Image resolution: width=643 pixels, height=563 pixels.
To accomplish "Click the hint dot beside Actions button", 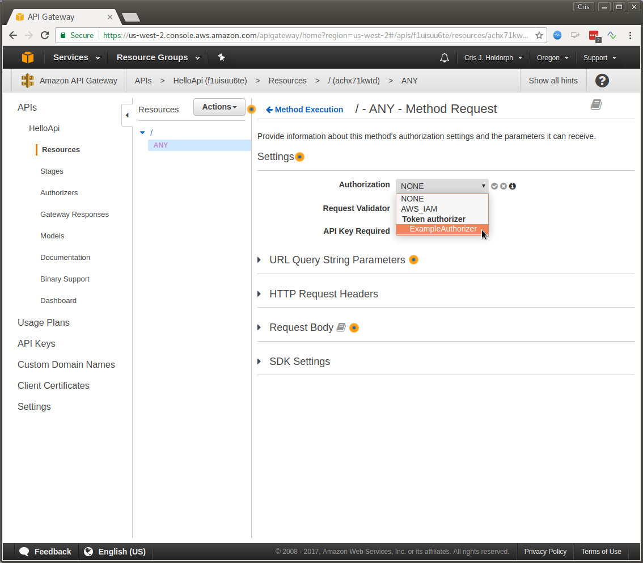I will tap(251, 109).
